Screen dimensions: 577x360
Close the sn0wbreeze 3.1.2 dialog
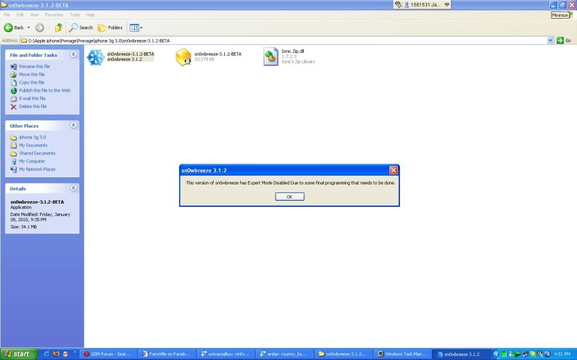(393, 170)
